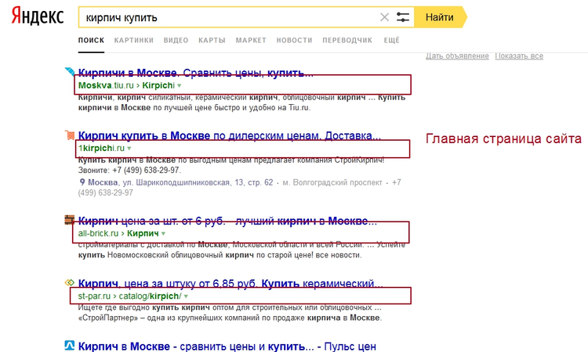Image resolution: width=588 pixels, height=352 pixels.
Task: Open the Маркет tab
Action: coord(251,41)
